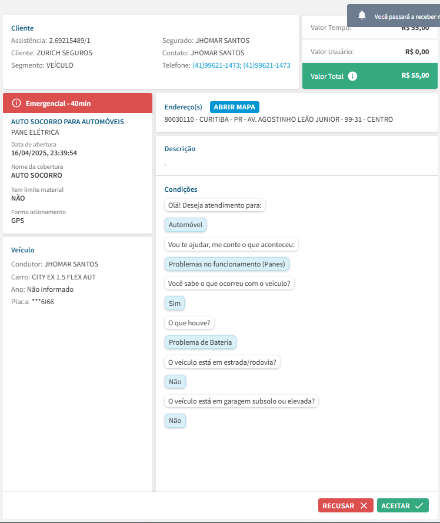Click the address line with CURITIBA - PR

tap(279, 119)
